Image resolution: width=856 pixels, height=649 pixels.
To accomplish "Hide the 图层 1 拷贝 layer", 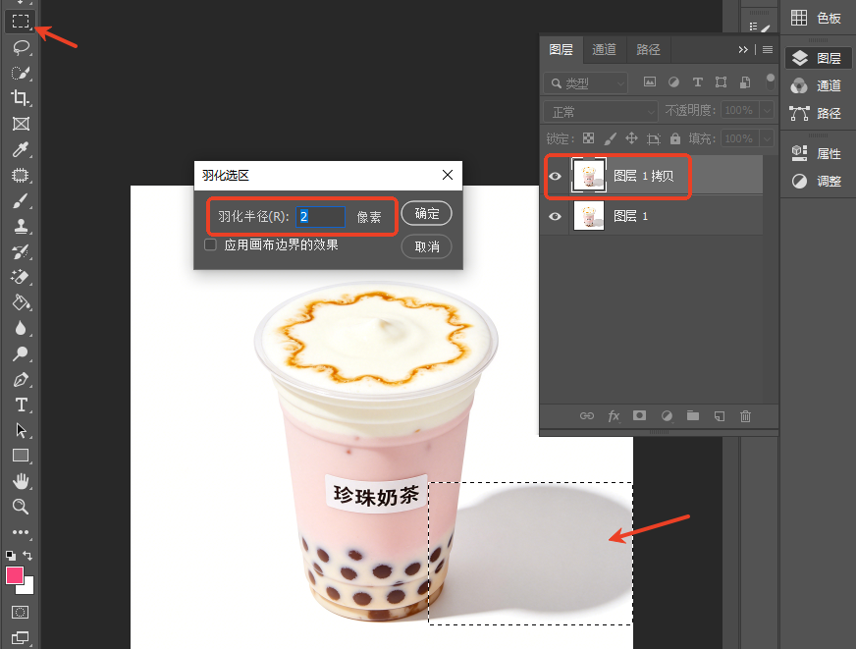I will (x=556, y=177).
